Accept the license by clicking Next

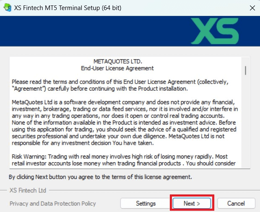point(192,203)
